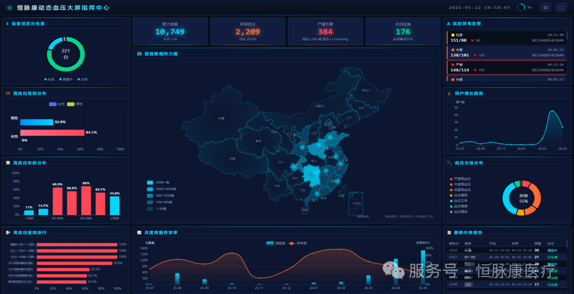Open the settings gear in the header
This screenshot has width=574, height=294.
click(545, 7)
